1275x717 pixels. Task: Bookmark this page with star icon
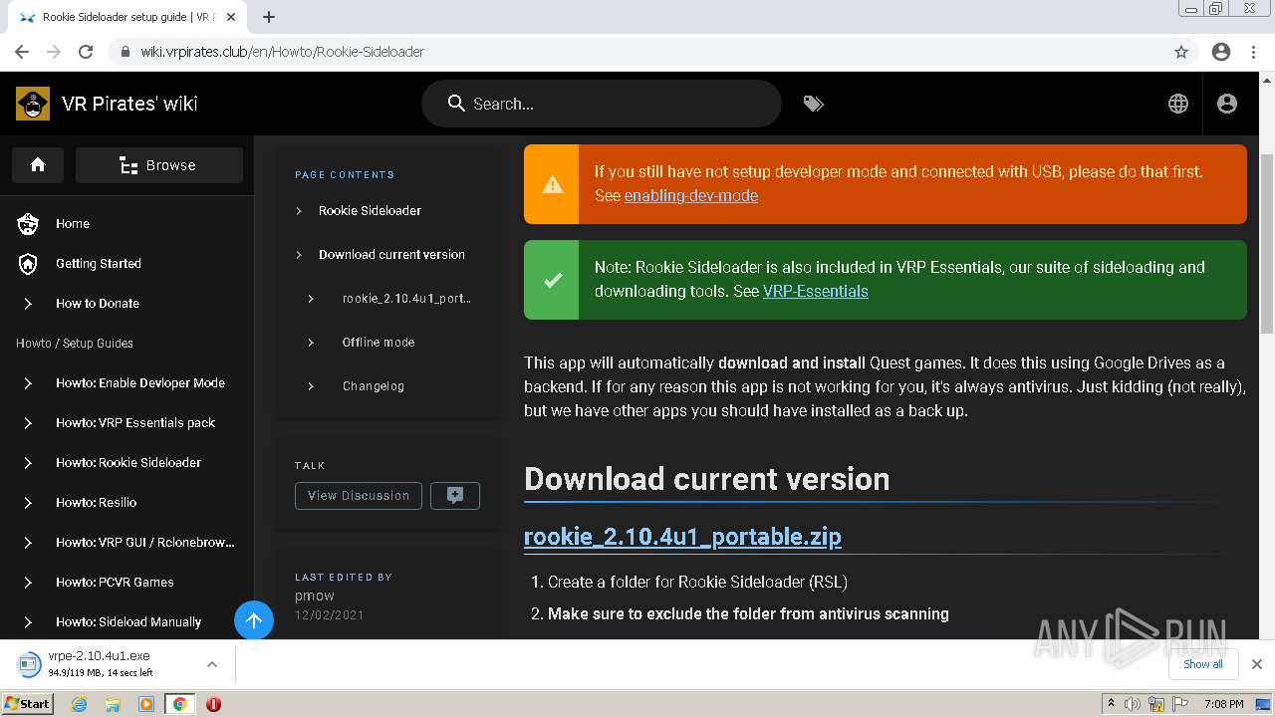(1181, 52)
